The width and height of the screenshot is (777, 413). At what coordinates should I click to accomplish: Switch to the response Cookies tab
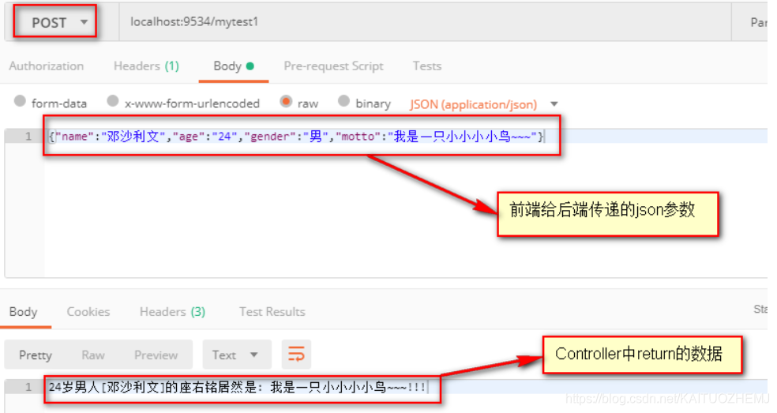click(88, 312)
